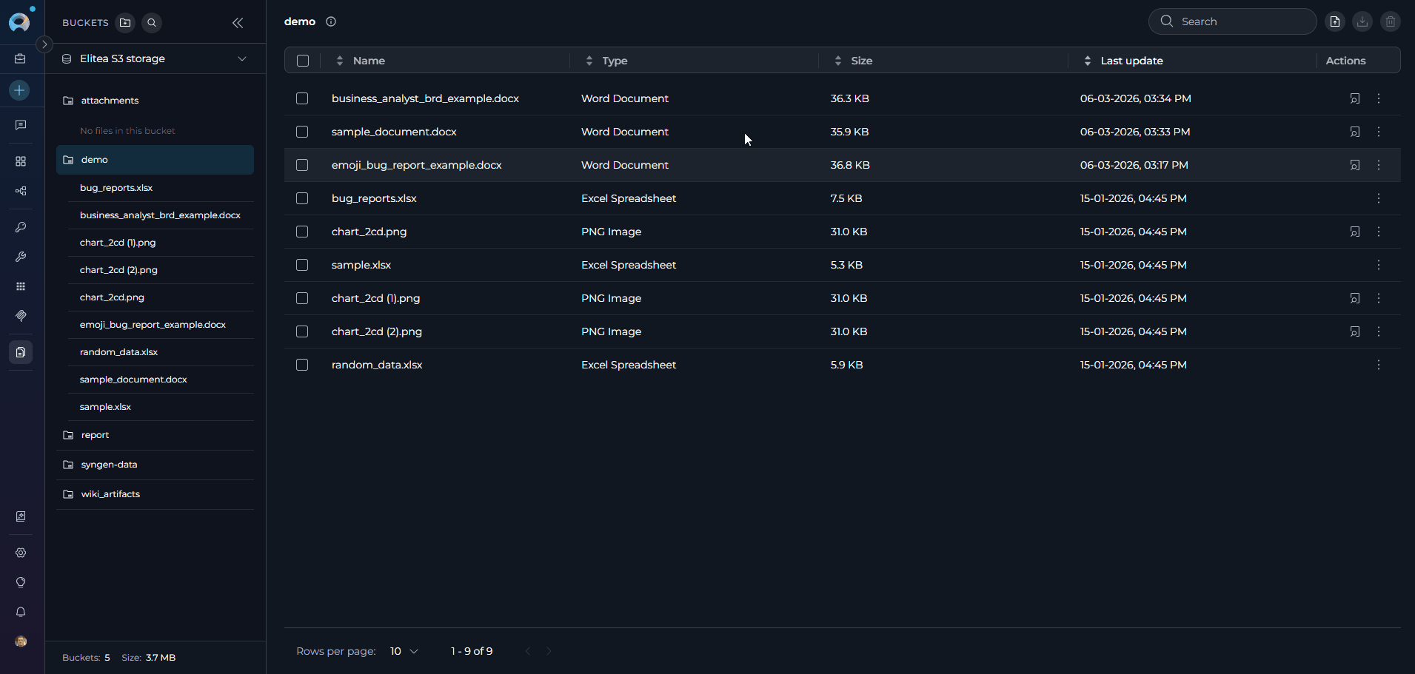The width and height of the screenshot is (1415, 674).
Task: Click the info icon beside demo title
Action: (x=331, y=21)
